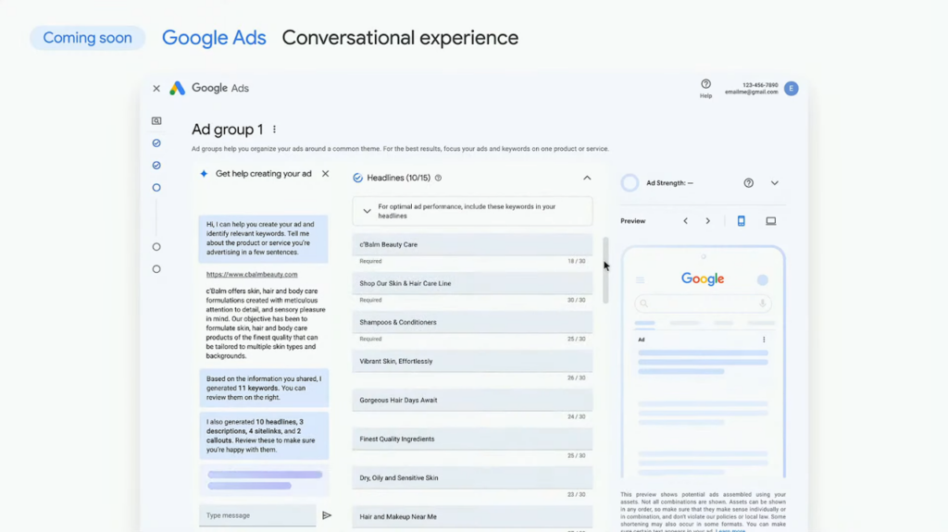This screenshot has width=948, height=532.
Task: Edit Shop Our Skin & Hair Care Line headline
Action: click(x=472, y=283)
